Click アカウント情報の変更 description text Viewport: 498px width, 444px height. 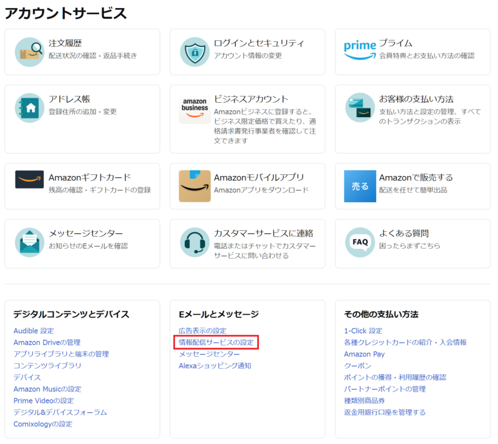click(x=248, y=55)
